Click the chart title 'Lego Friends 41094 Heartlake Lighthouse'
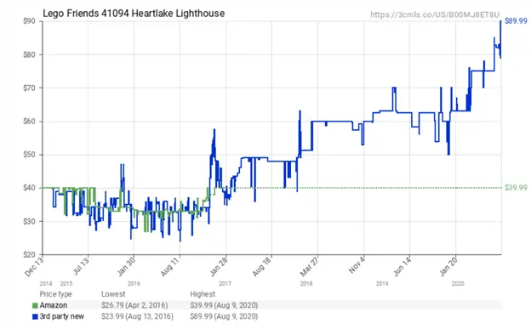The image size is (531, 329). click(134, 14)
